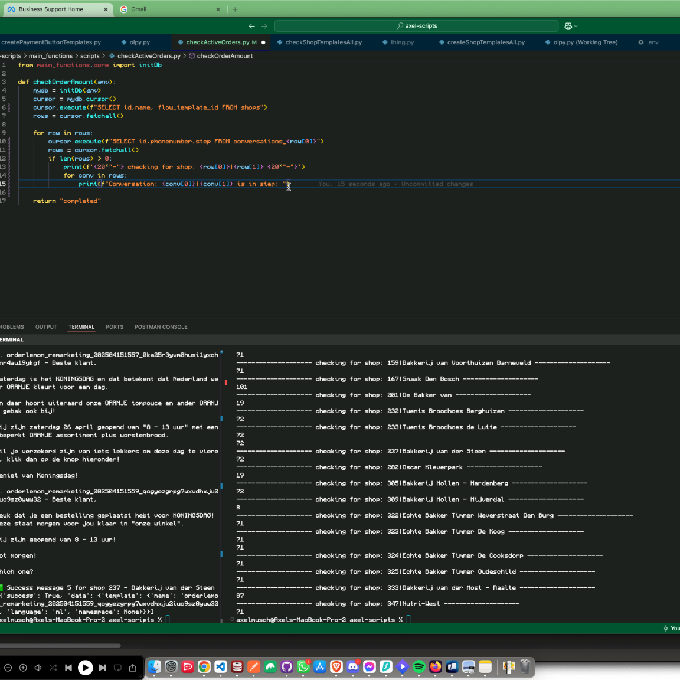Open a new browser tab with plus
This screenshot has height=680, width=680.
(235, 9)
